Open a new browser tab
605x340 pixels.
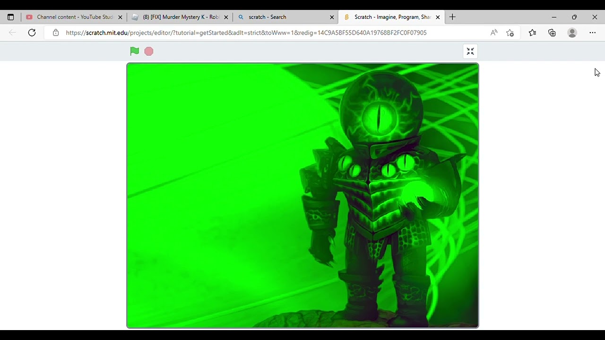452,17
